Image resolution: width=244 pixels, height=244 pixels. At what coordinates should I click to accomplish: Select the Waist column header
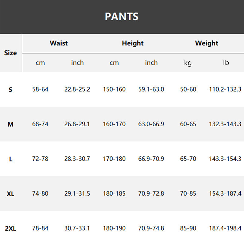click(x=59, y=43)
